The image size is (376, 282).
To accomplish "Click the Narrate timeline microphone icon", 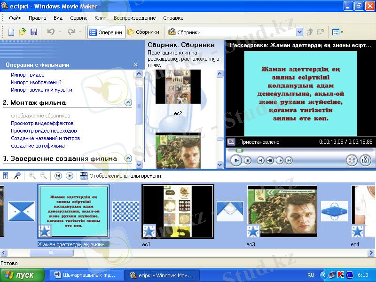I will pos(17,175).
